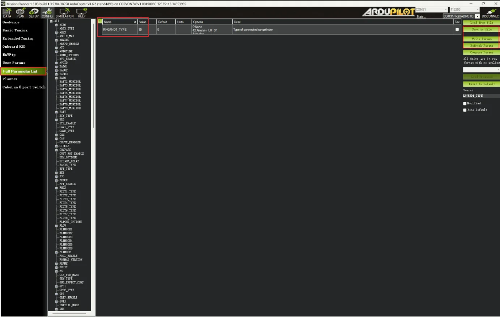
Task: Select FLIGHT_OPTIONS in the parameter tree
Action: (x=71, y=222)
